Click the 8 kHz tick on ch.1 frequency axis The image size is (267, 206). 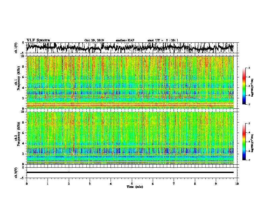23,67
